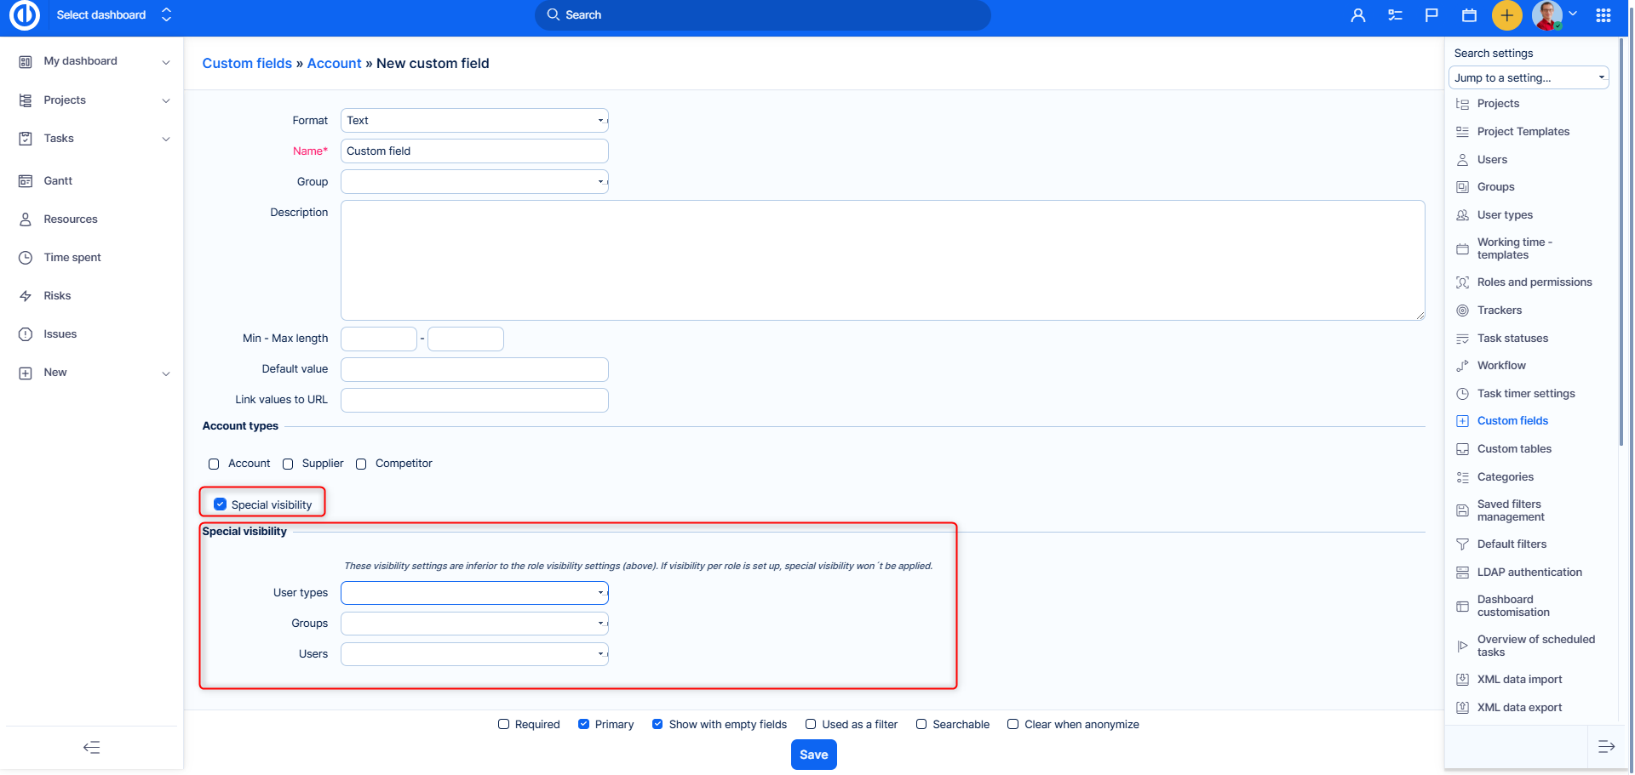This screenshot has width=1635, height=775.
Task: Enable the Required checkbox
Action: [504, 724]
